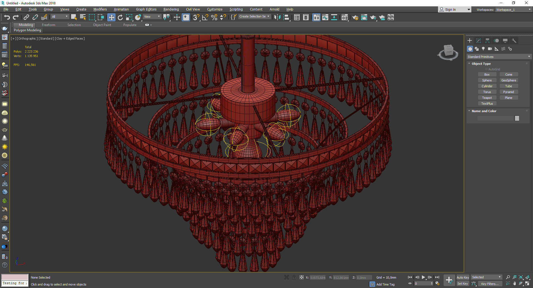Image resolution: width=533 pixels, height=288 pixels.
Task: Click the GeoSphere object button
Action: click(509, 80)
